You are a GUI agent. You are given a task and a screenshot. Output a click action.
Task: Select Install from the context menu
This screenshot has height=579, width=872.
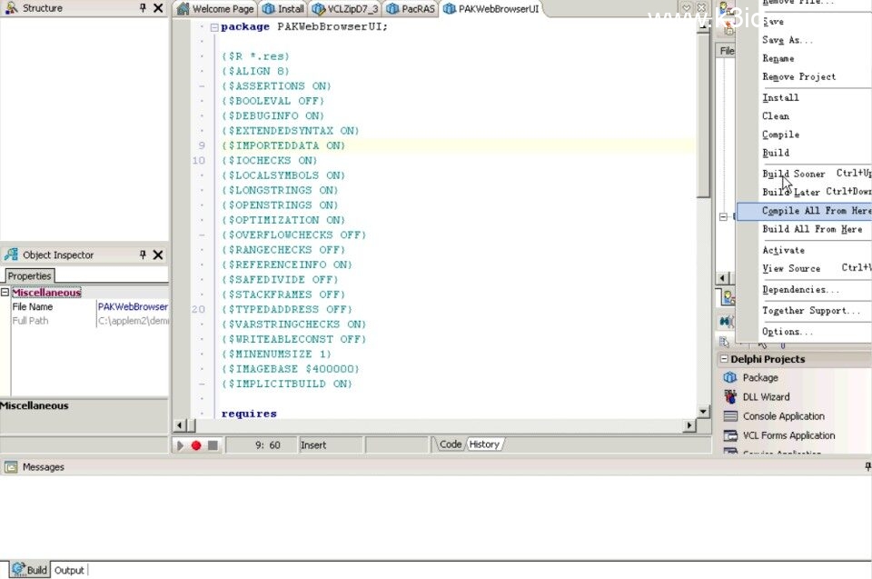(x=780, y=97)
